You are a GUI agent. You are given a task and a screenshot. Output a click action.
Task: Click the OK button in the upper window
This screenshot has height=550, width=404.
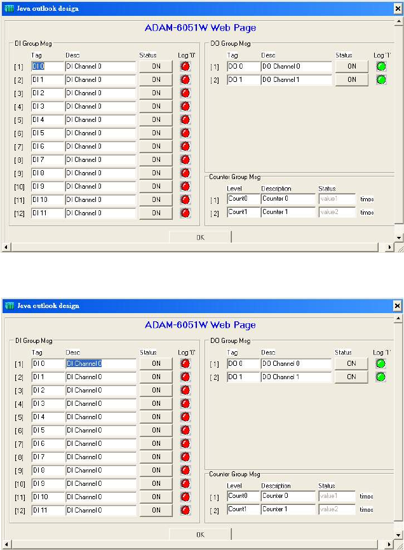(x=200, y=238)
